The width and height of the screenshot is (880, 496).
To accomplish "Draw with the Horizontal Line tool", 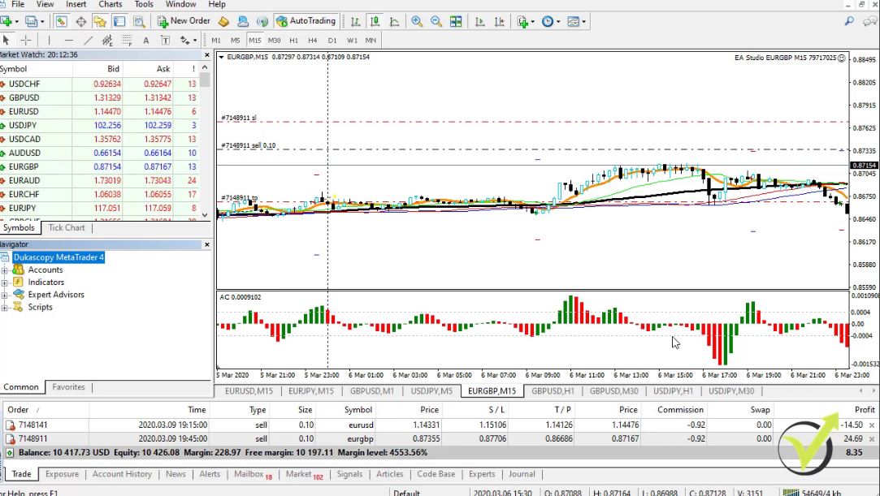I will [68, 40].
